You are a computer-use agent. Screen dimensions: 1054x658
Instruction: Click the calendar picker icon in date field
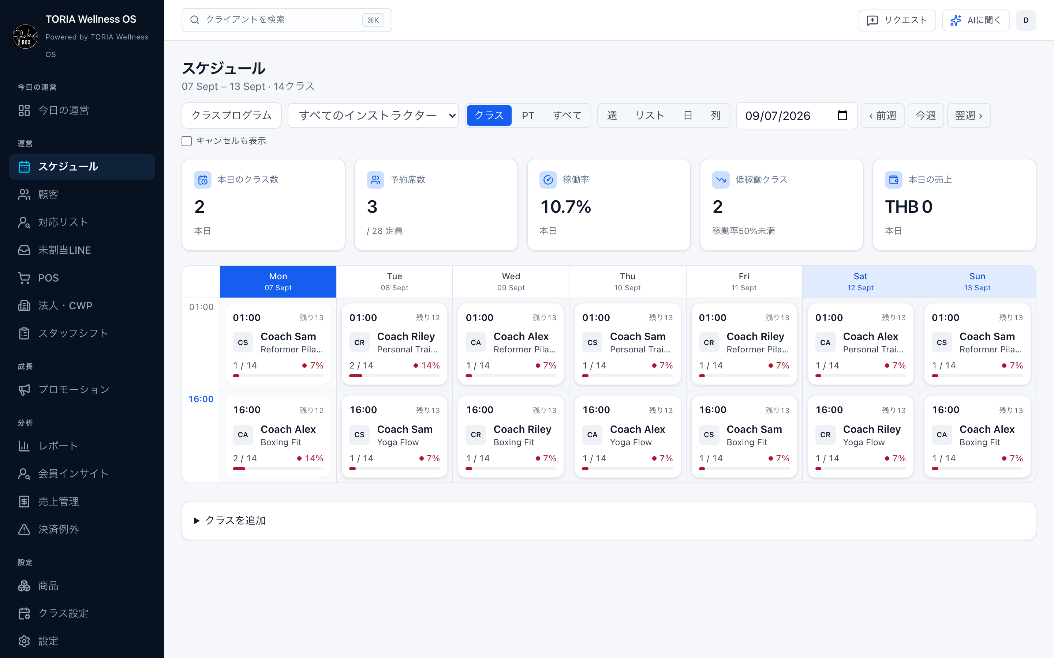[842, 115]
